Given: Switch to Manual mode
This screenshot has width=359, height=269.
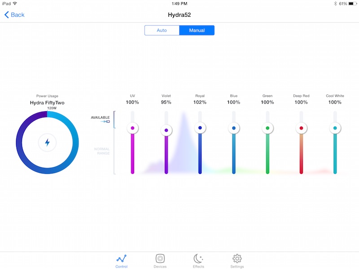Looking at the screenshot, I should 197,30.
